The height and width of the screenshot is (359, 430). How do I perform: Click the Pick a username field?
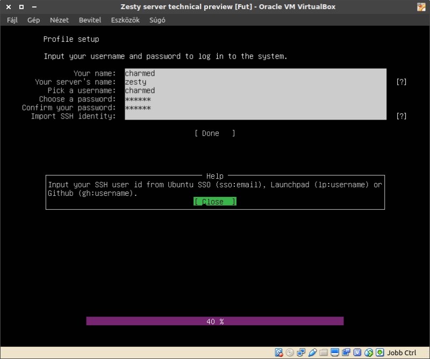pyautogui.click(x=256, y=90)
